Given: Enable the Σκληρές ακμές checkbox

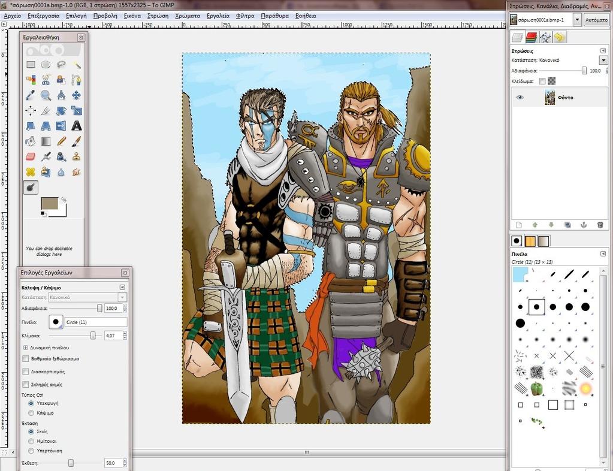Looking at the screenshot, I should [26, 385].
